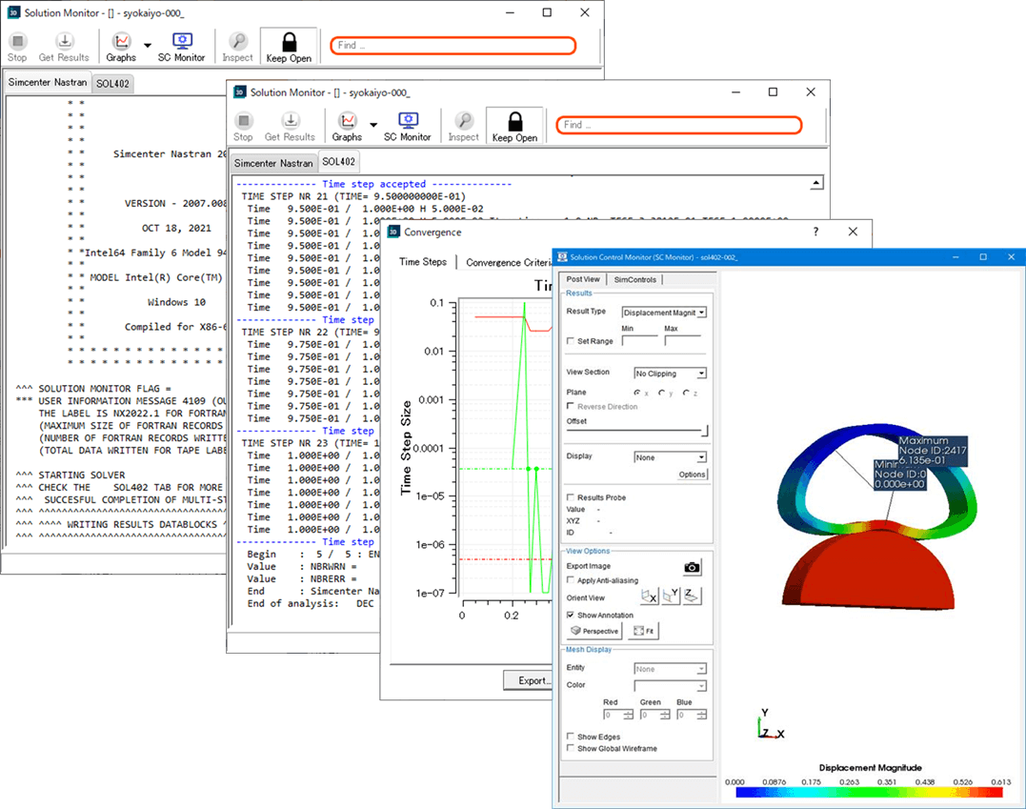This screenshot has height=809, width=1026.
Task: Select Simcenter Nastran tab in middle window
Action: click(273, 163)
